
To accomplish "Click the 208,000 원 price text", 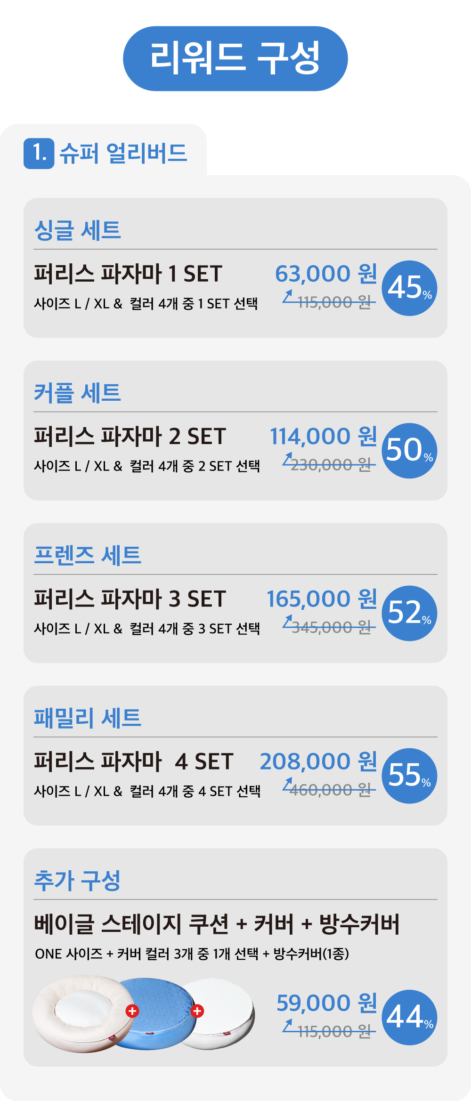I will tap(318, 761).
